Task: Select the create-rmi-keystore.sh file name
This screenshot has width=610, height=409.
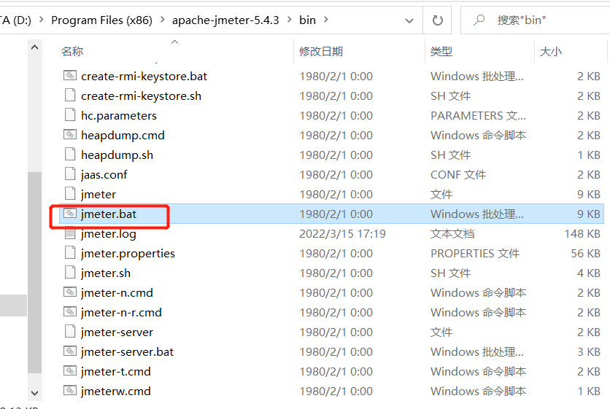Action: (141, 96)
